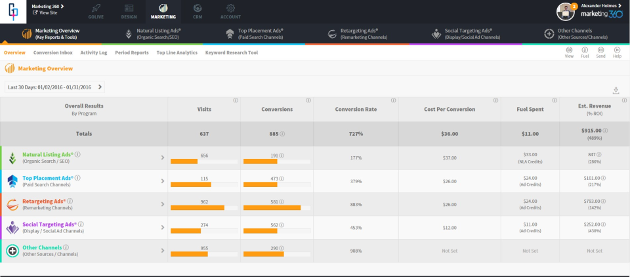Open the Fuel icon
The image size is (630, 277).
[585, 51]
